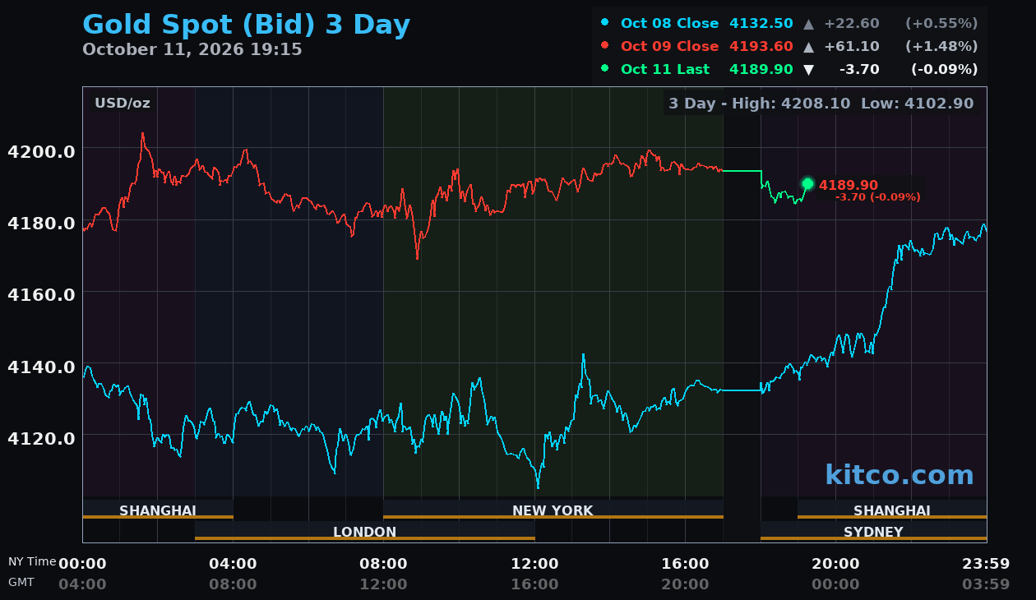Image resolution: width=1036 pixels, height=600 pixels.
Task: Click the green current price marker dot
Action: tap(807, 184)
